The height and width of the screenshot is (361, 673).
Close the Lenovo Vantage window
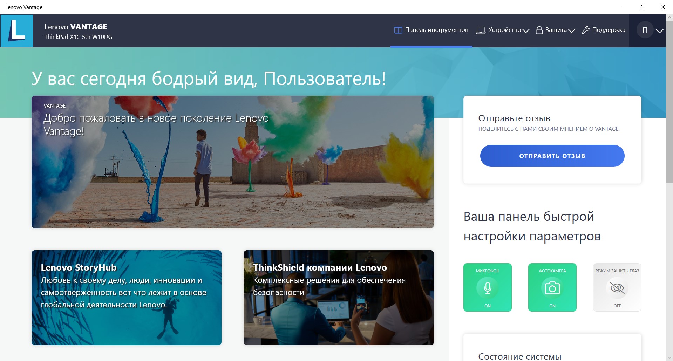tap(663, 7)
